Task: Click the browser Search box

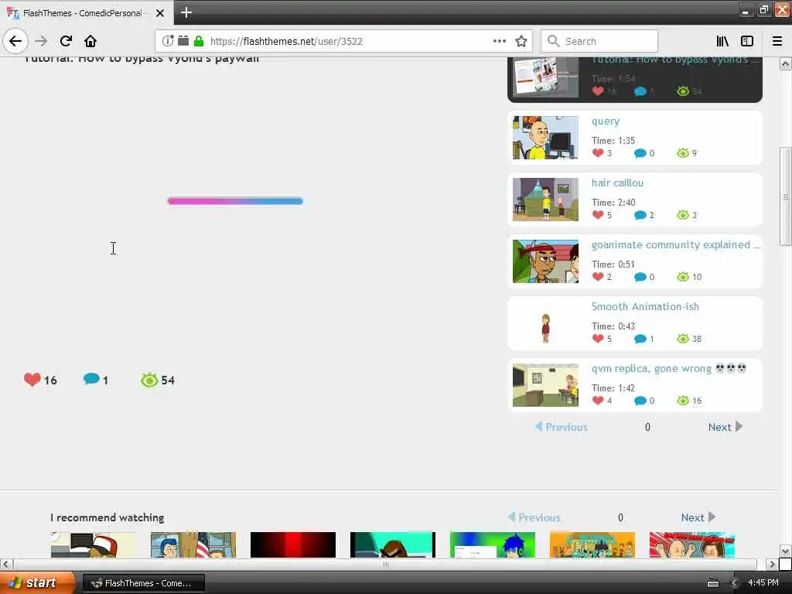Action: coord(599,41)
